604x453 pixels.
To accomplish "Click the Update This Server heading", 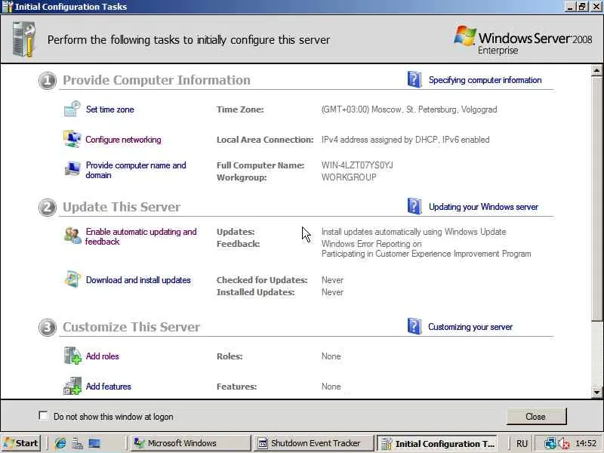I will (122, 207).
